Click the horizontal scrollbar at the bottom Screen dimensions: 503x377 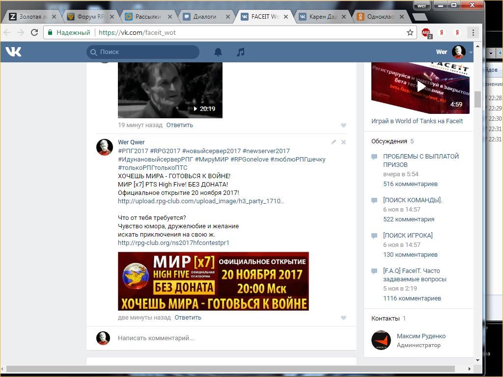pyautogui.click(x=231, y=369)
